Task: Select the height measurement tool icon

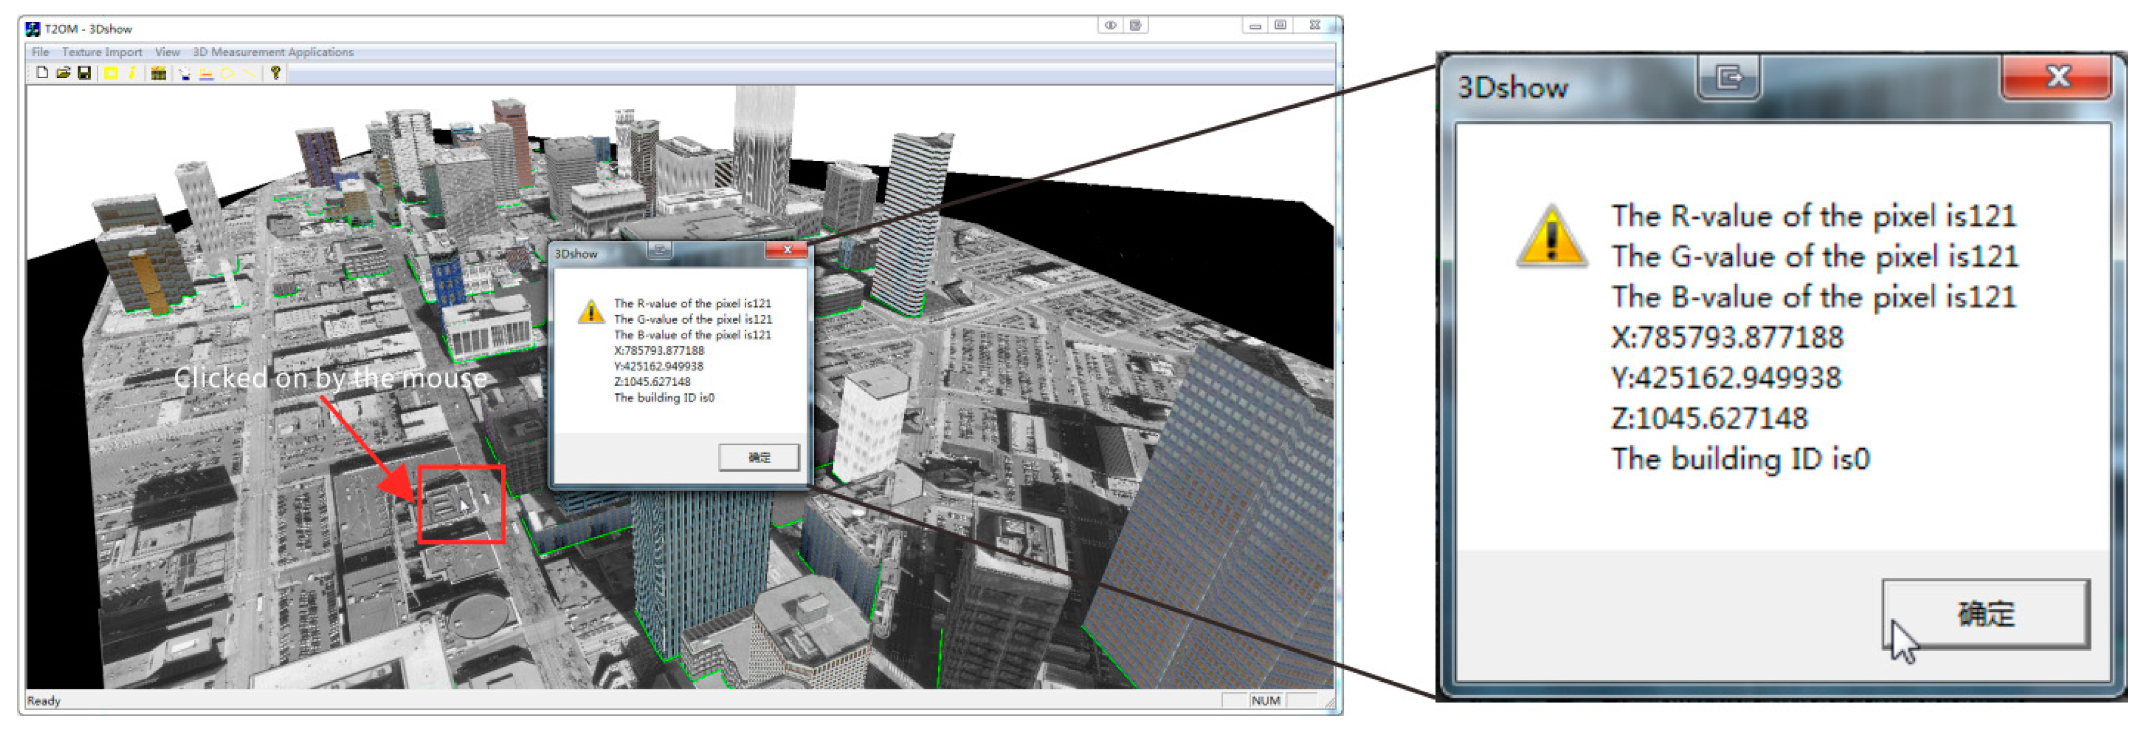Action: point(206,74)
